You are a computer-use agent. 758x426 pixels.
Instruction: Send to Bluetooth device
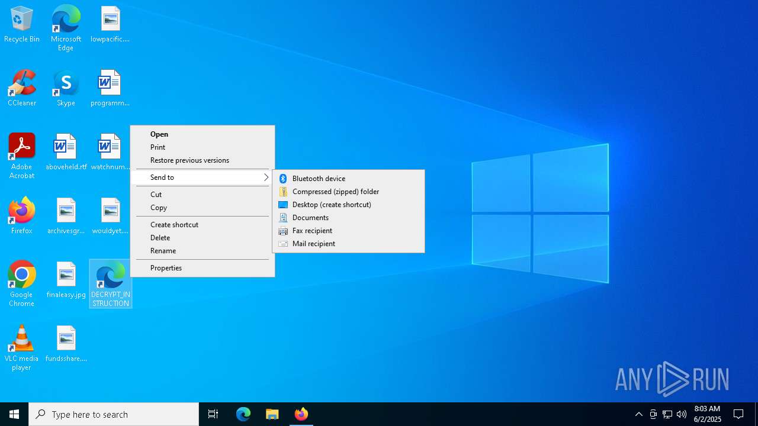click(348, 179)
